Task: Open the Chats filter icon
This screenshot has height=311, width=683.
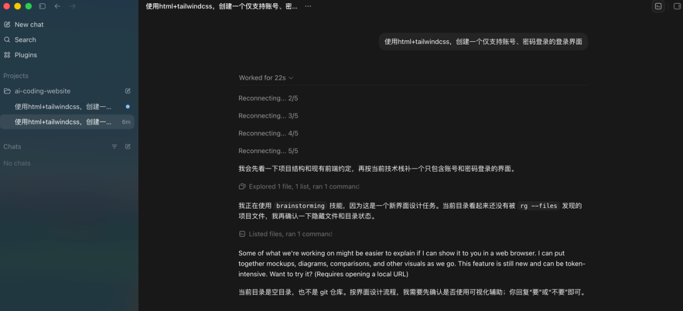Action: click(114, 147)
